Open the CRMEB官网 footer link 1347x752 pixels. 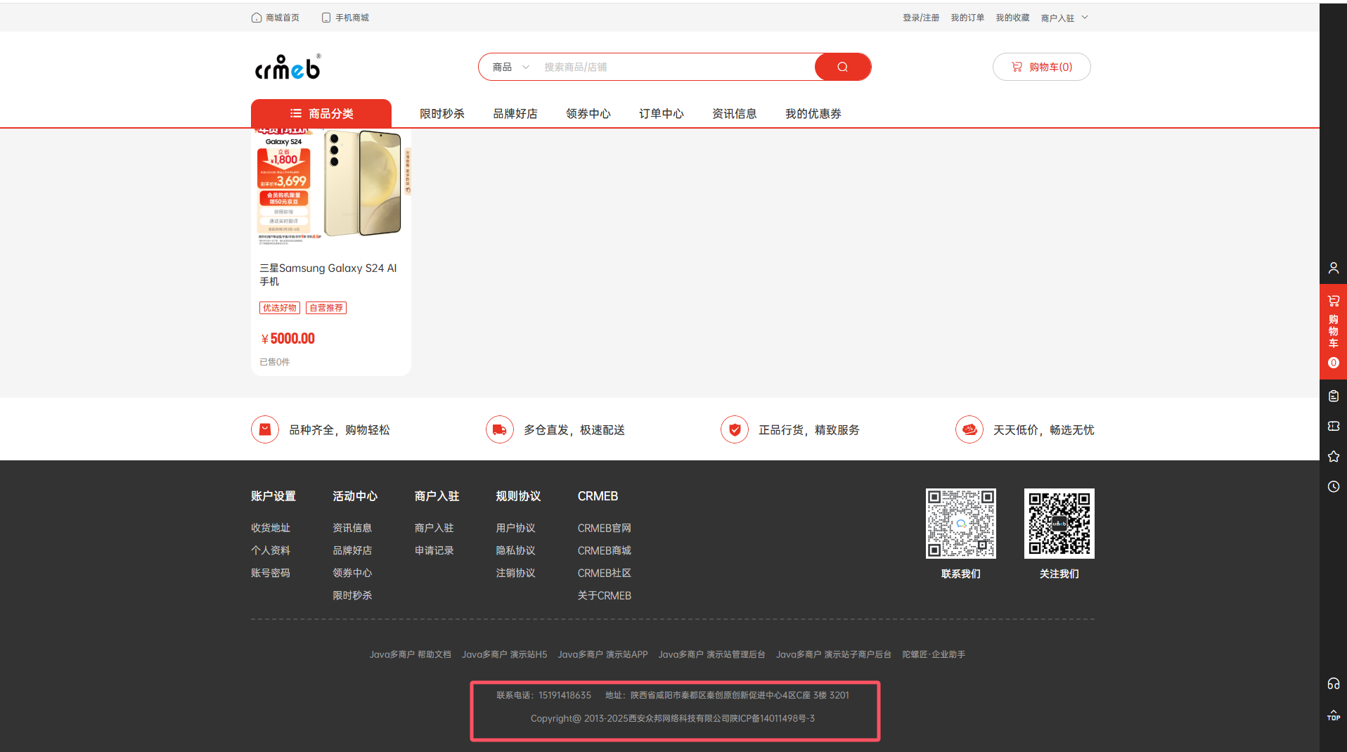pyautogui.click(x=604, y=528)
